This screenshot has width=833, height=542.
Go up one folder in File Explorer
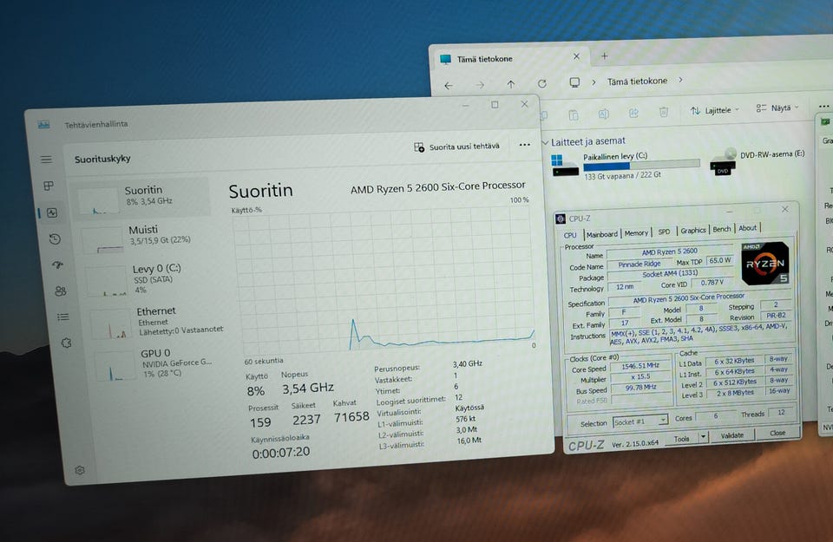tap(510, 84)
